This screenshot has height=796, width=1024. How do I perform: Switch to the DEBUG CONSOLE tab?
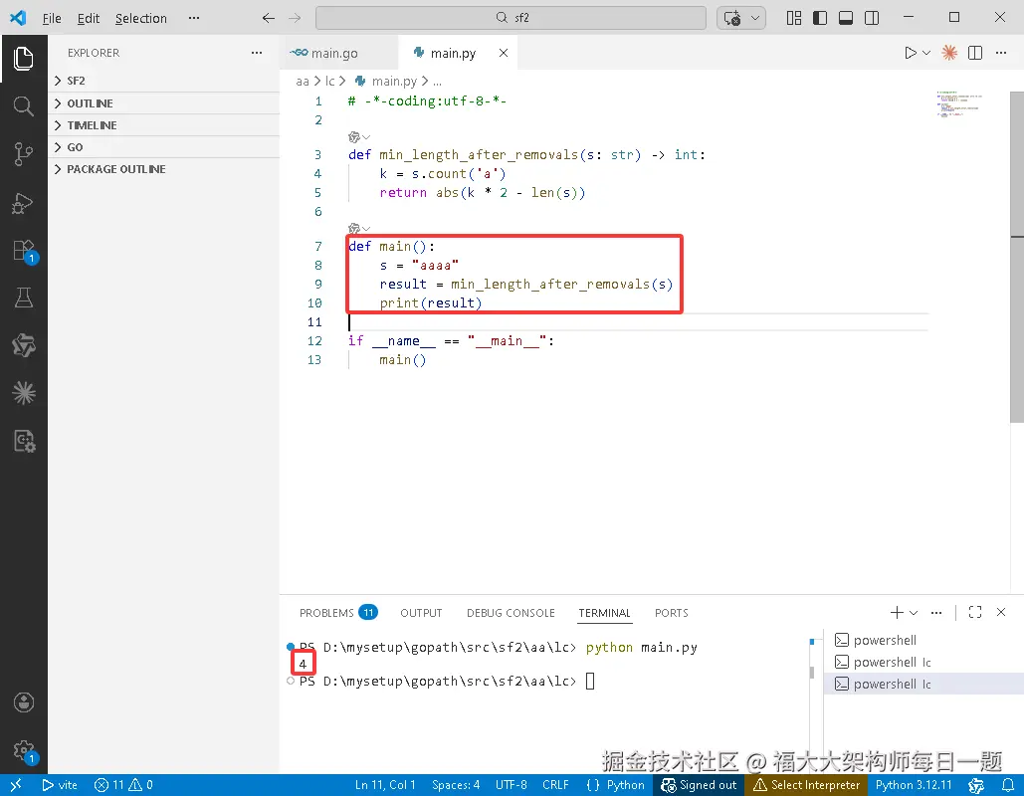tap(511, 613)
